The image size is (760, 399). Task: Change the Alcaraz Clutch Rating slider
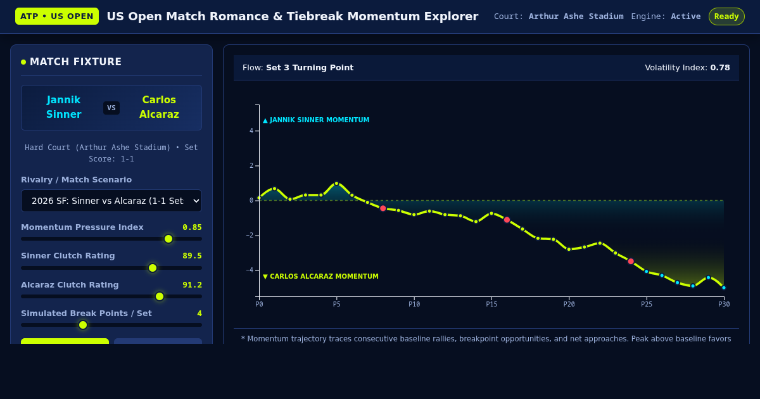[x=111, y=296]
